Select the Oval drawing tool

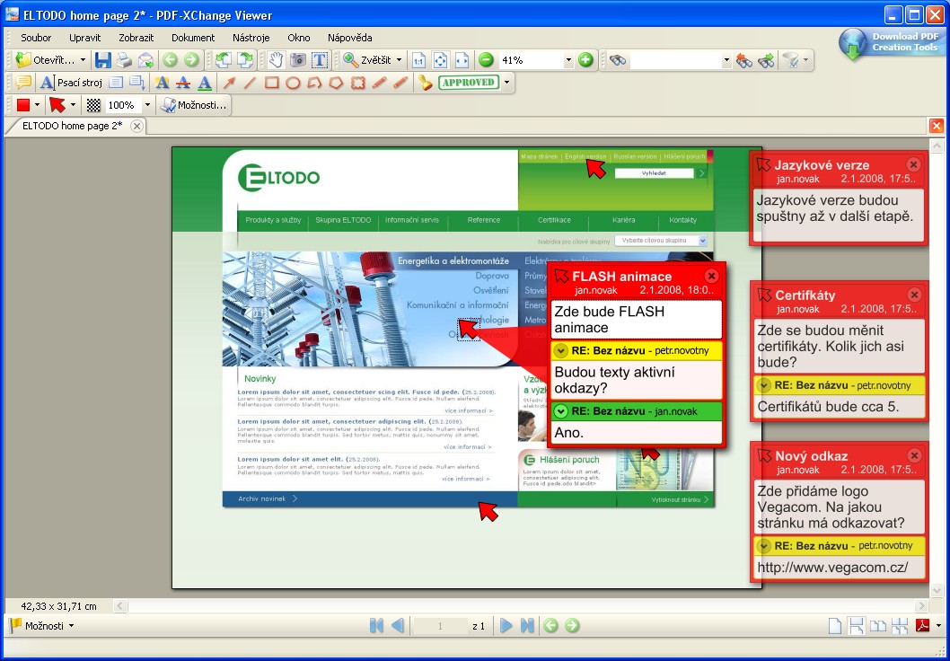coord(294,83)
